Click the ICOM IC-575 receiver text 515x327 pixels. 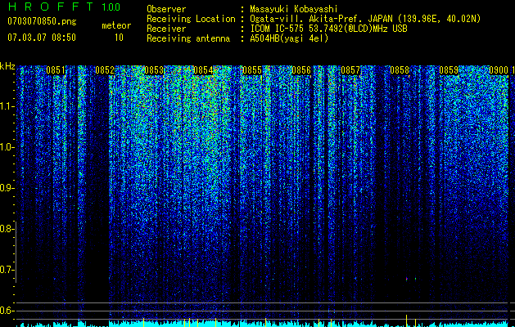click(x=328, y=29)
